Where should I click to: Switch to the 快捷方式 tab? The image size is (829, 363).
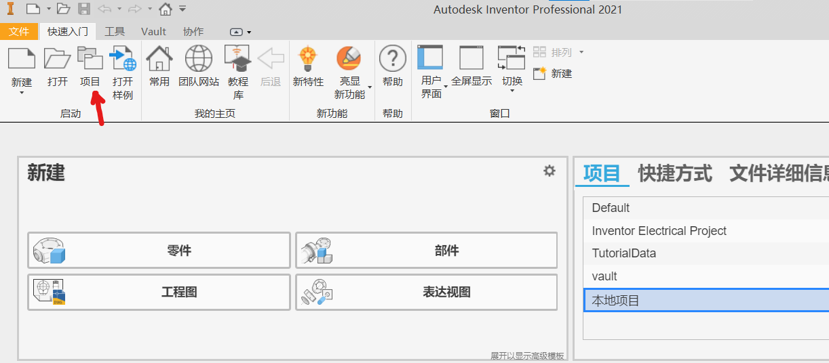click(675, 173)
